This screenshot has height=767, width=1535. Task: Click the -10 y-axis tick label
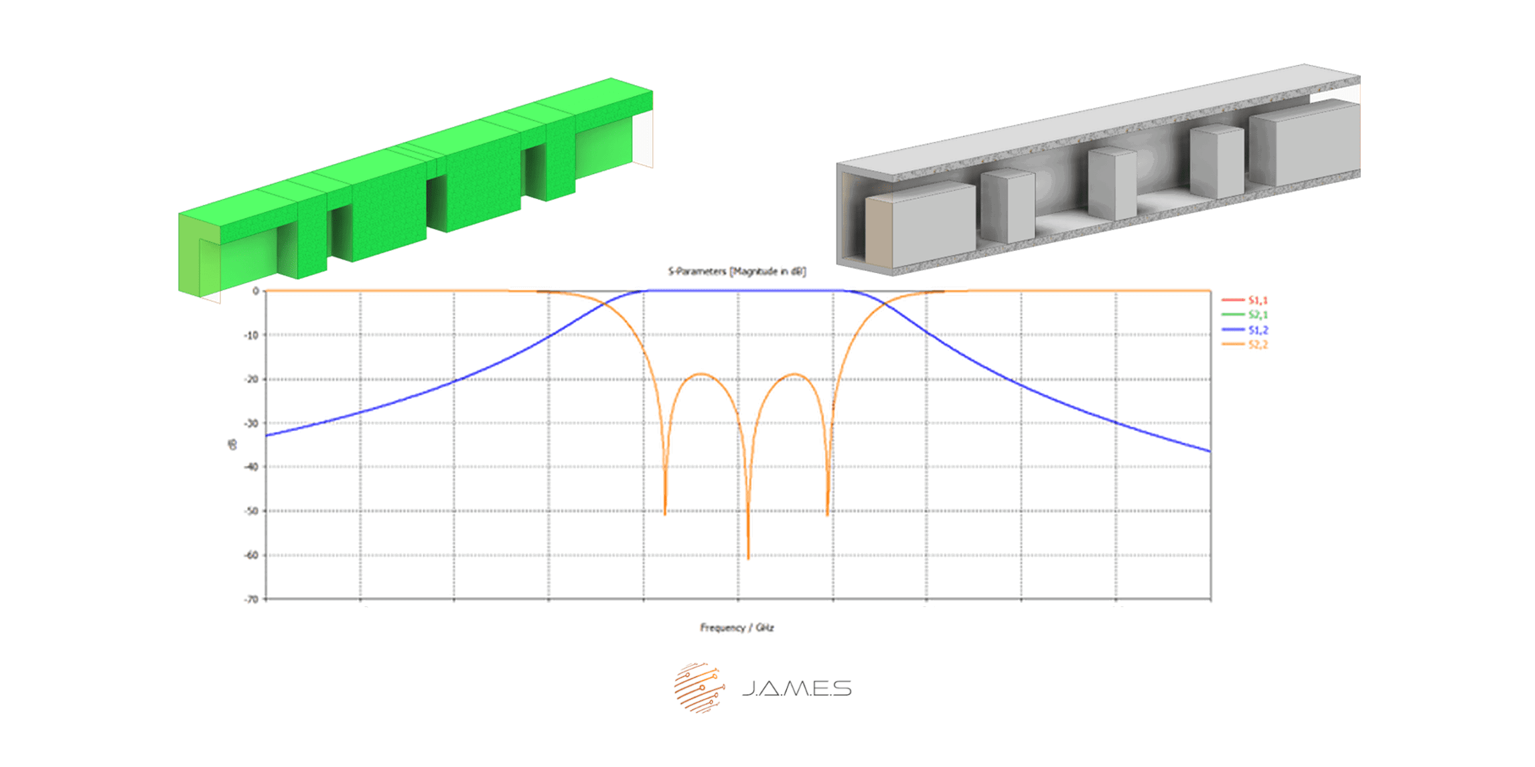(251, 335)
